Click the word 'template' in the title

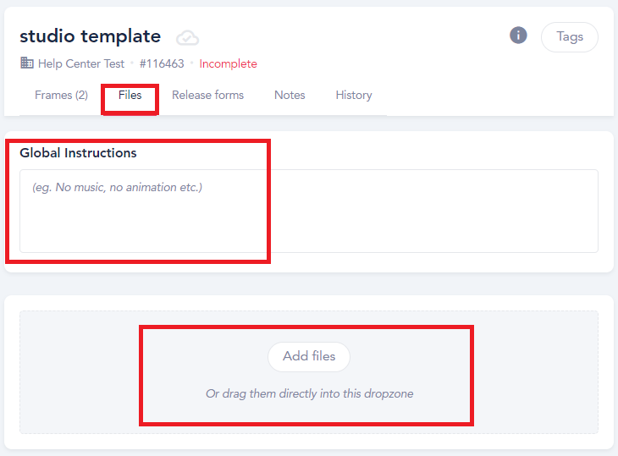(121, 37)
